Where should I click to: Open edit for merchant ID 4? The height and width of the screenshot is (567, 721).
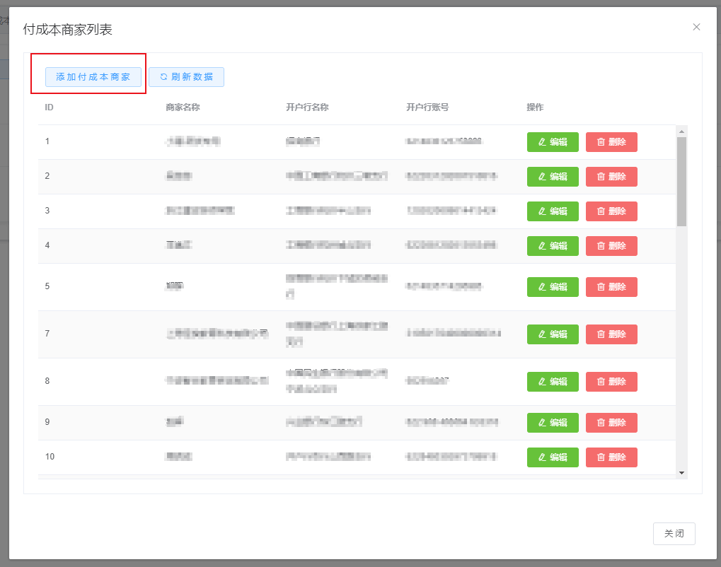(x=553, y=246)
